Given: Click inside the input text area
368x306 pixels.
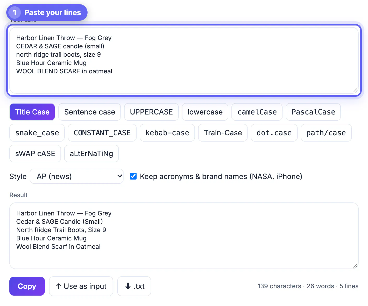Looking at the screenshot, I should [184, 60].
